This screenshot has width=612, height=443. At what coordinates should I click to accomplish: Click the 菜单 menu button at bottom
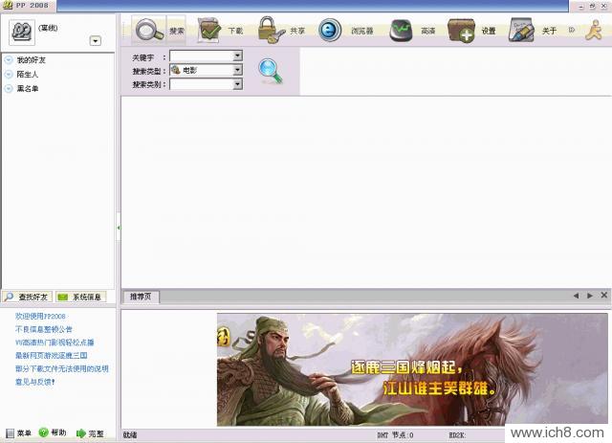pyautogui.click(x=19, y=433)
